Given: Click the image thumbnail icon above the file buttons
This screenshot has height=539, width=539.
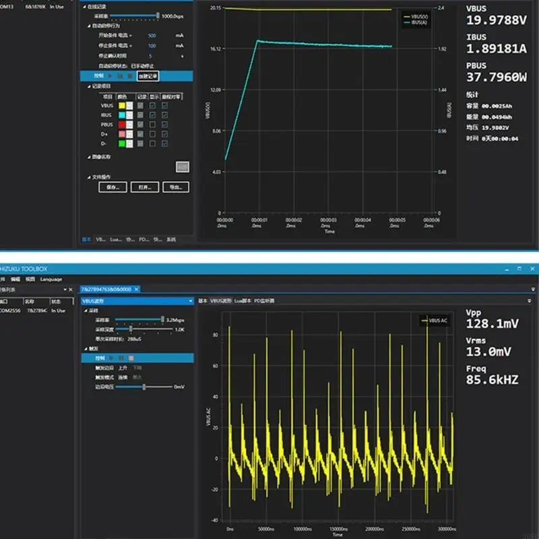Looking at the screenshot, I should pyautogui.click(x=182, y=166).
